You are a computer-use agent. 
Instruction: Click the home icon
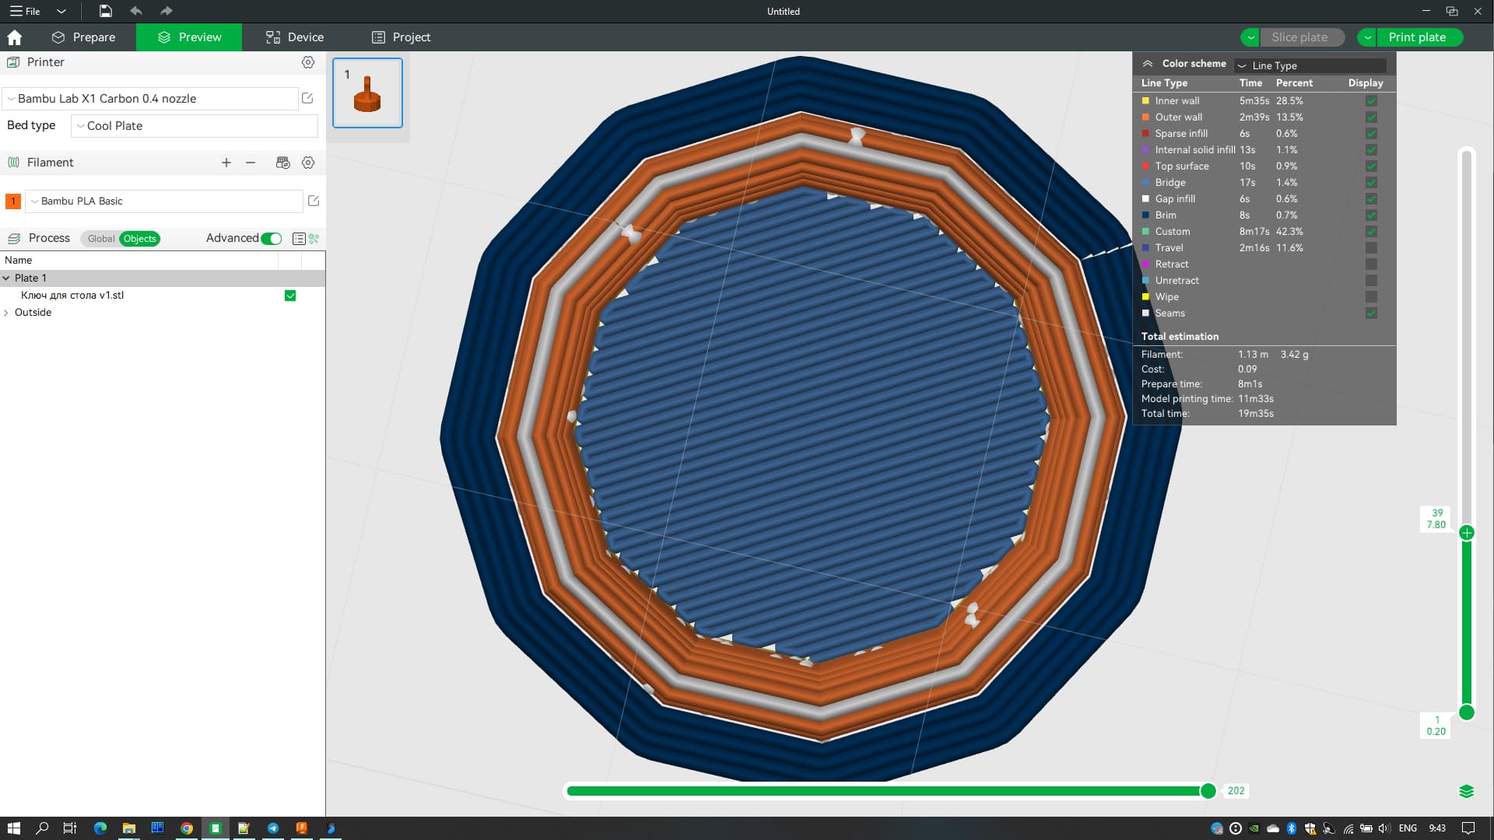[14, 37]
